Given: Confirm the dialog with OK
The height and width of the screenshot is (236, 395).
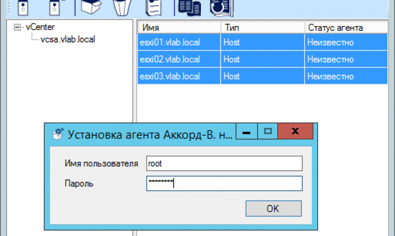Looking at the screenshot, I should pos(274,208).
